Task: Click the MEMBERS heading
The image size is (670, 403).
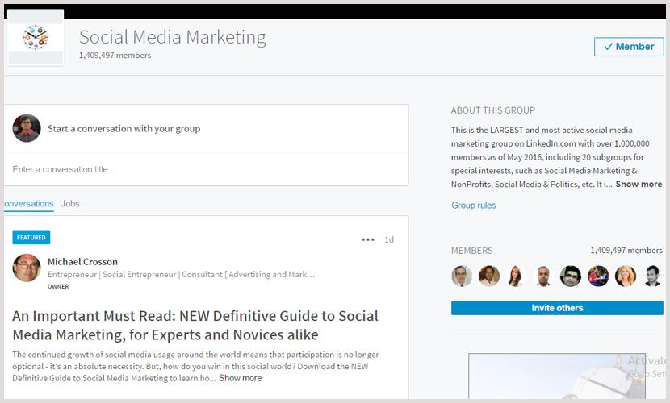Action: [x=472, y=251]
